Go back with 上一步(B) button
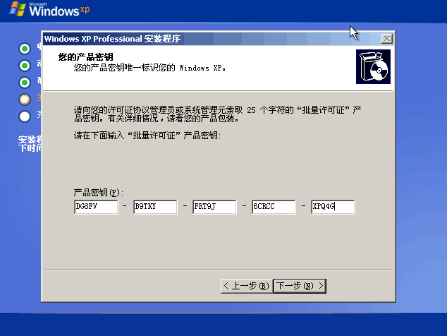The image size is (447, 336). tap(245, 286)
